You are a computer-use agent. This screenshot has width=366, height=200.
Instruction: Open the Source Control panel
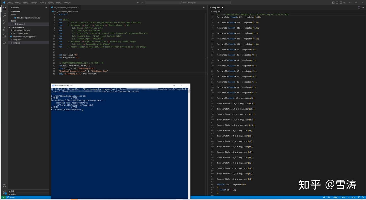[x=4, y=22]
